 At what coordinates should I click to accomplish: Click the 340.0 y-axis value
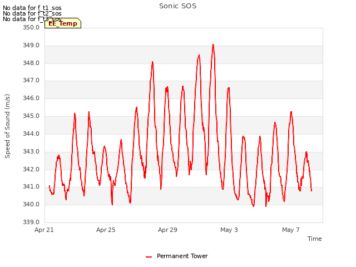click(x=31, y=204)
